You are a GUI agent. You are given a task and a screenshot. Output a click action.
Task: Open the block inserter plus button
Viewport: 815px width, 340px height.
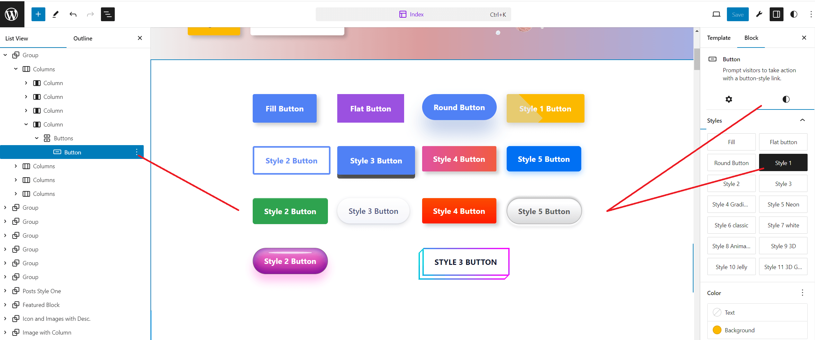click(x=38, y=14)
